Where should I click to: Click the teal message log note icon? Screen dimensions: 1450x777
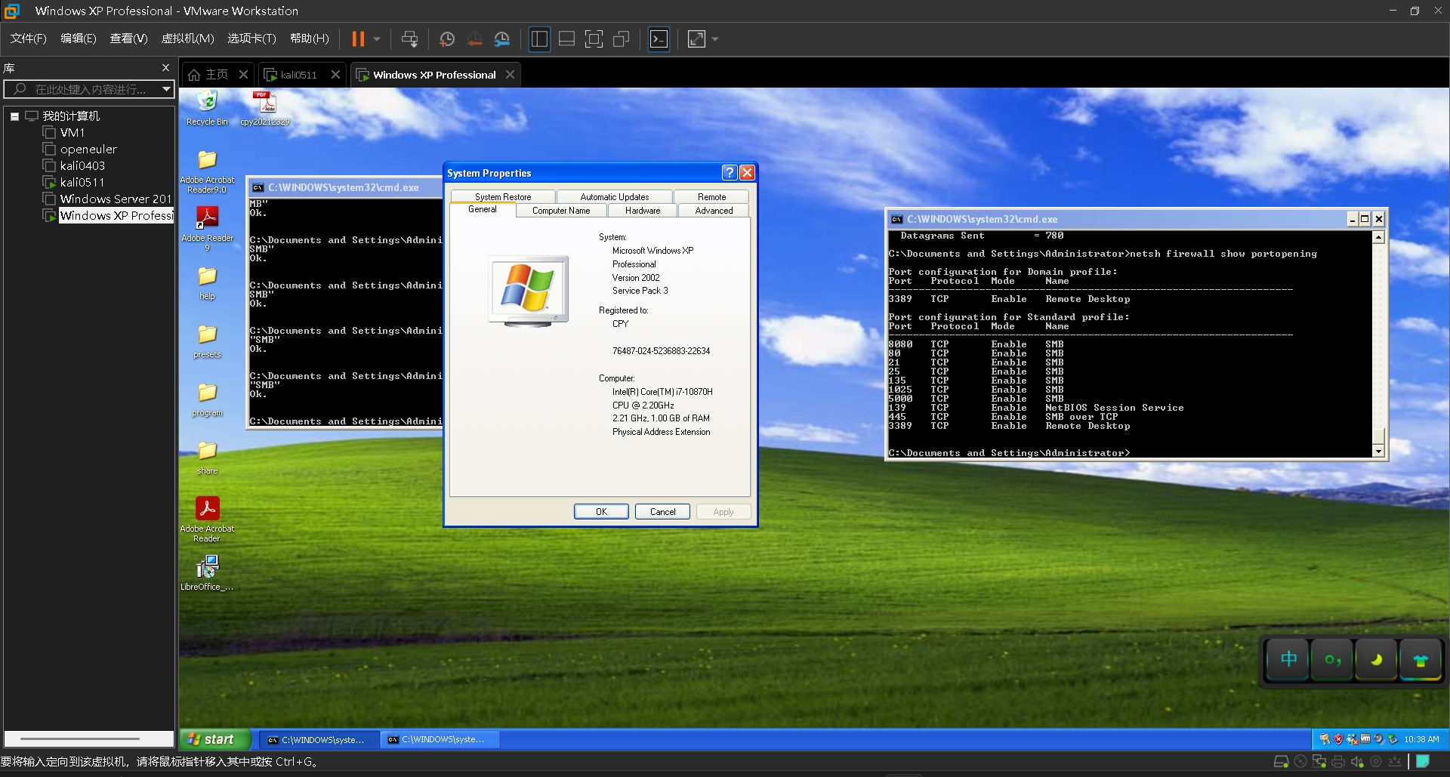[x=1423, y=762]
